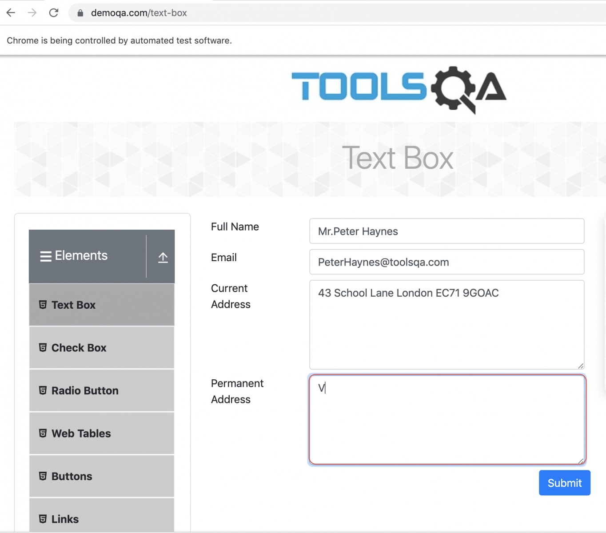The image size is (606, 533).
Task: Expand the Elements section header
Action: [x=81, y=256]
